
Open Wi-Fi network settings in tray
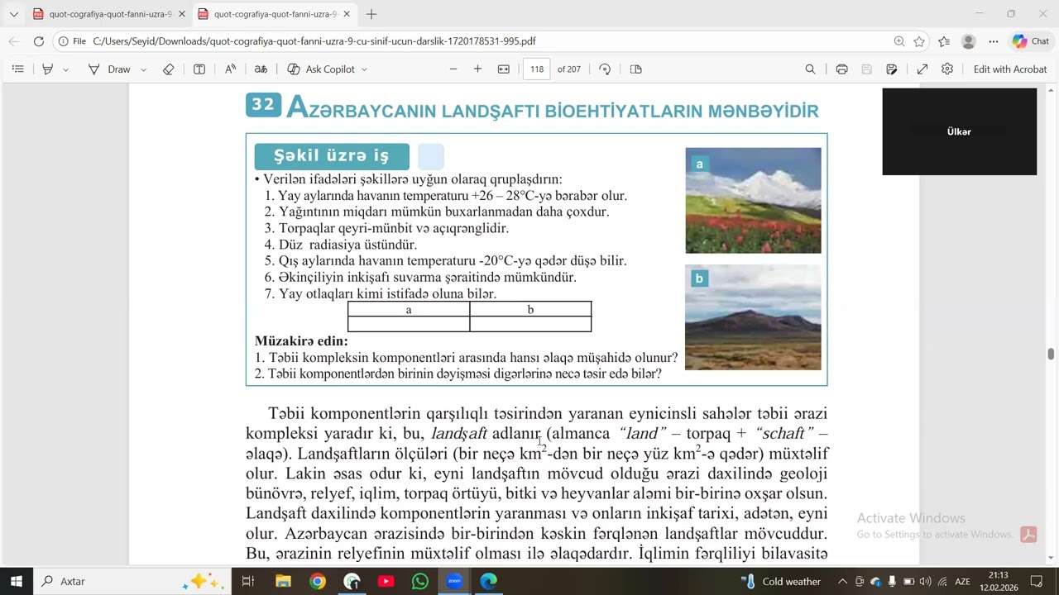pos(942,581)
